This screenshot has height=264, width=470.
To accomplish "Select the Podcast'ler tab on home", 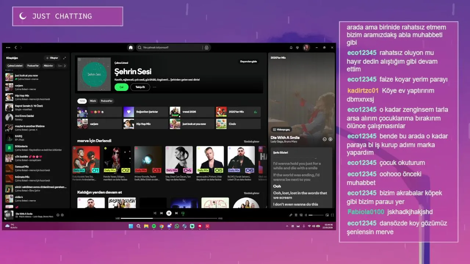I will 107,101.
